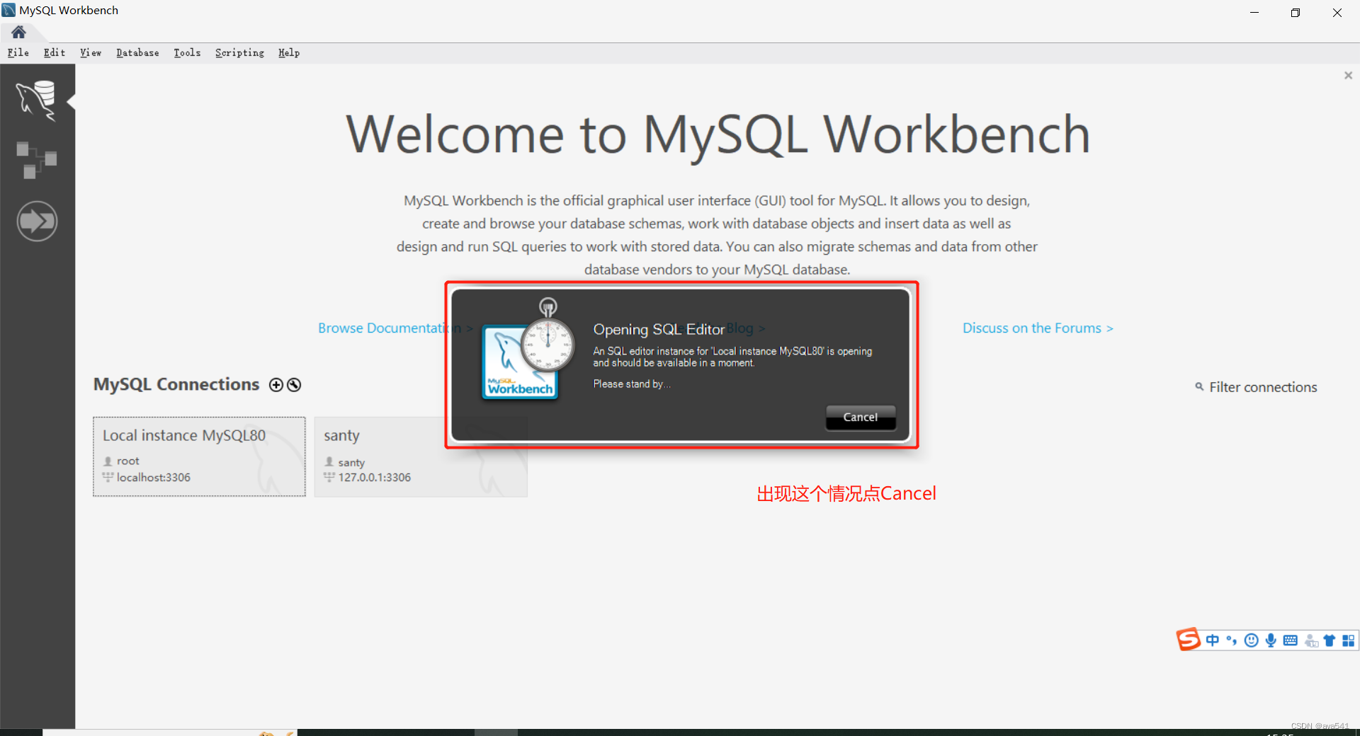
Task: Open the Database menu
Action: pyautogui.click(x=137, y=52)
